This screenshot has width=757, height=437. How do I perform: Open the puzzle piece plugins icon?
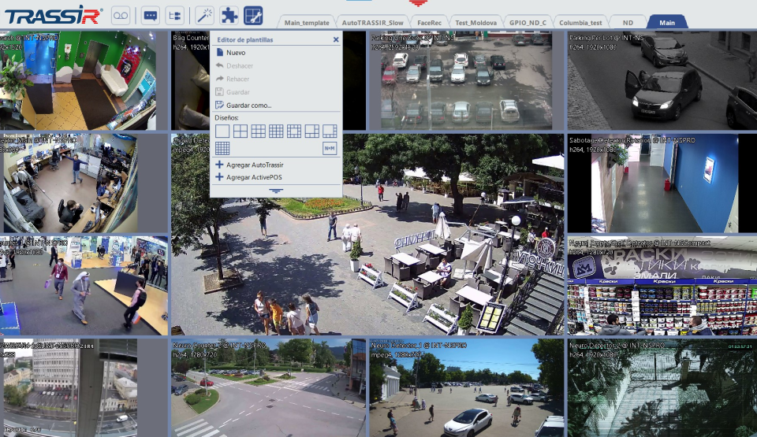pyautogui.click(x=229, y=15)
